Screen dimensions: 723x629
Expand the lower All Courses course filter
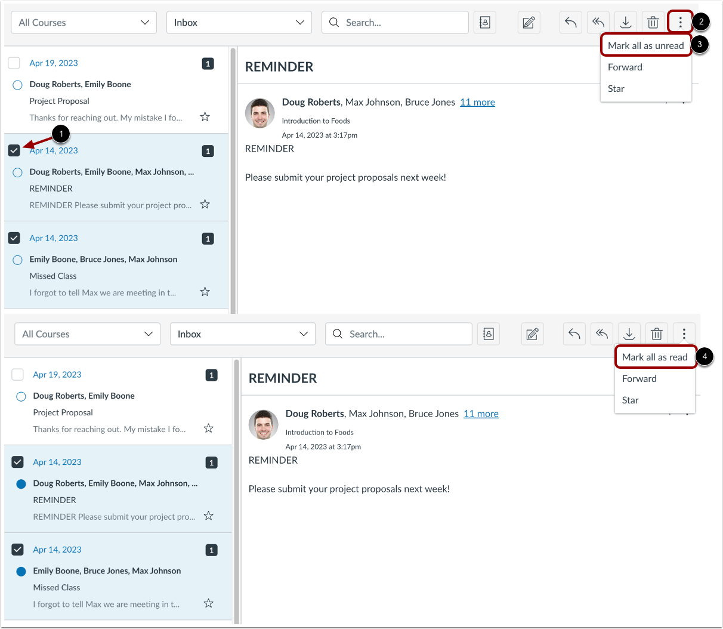click(x=87, y=334)
